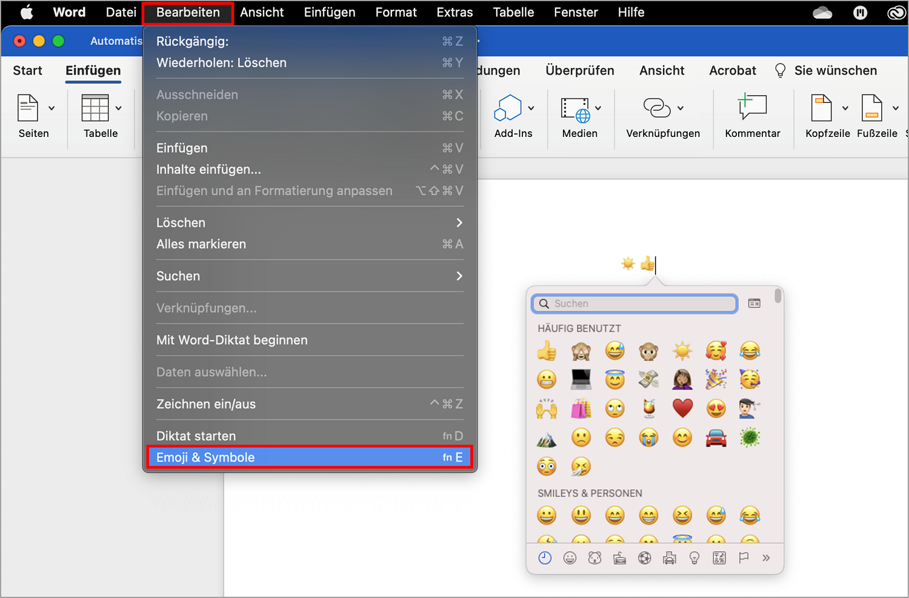The height and width of the screenshot is (598, 909).
Task: Insert the haircut person emoji
Action: point(750,408)
